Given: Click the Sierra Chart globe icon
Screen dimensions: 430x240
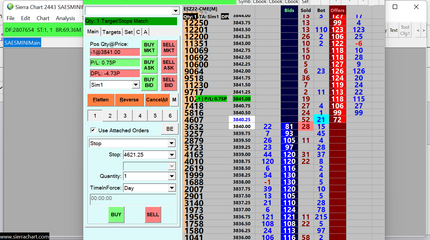Looking at the screenshot, I should (x=10, y=7).
